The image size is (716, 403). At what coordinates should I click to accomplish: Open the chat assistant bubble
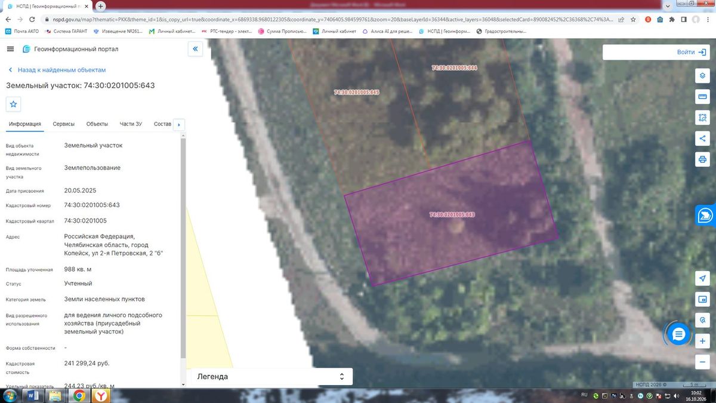pos(678,335)
